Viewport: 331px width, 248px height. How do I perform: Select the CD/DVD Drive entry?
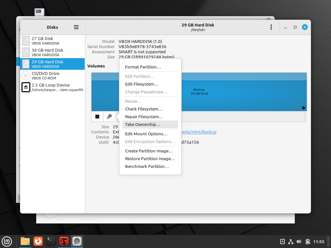53,76
